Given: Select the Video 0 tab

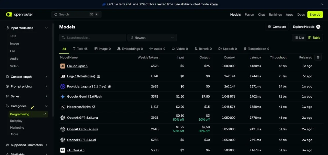Looking at the screenshot, I should [180, 49].
